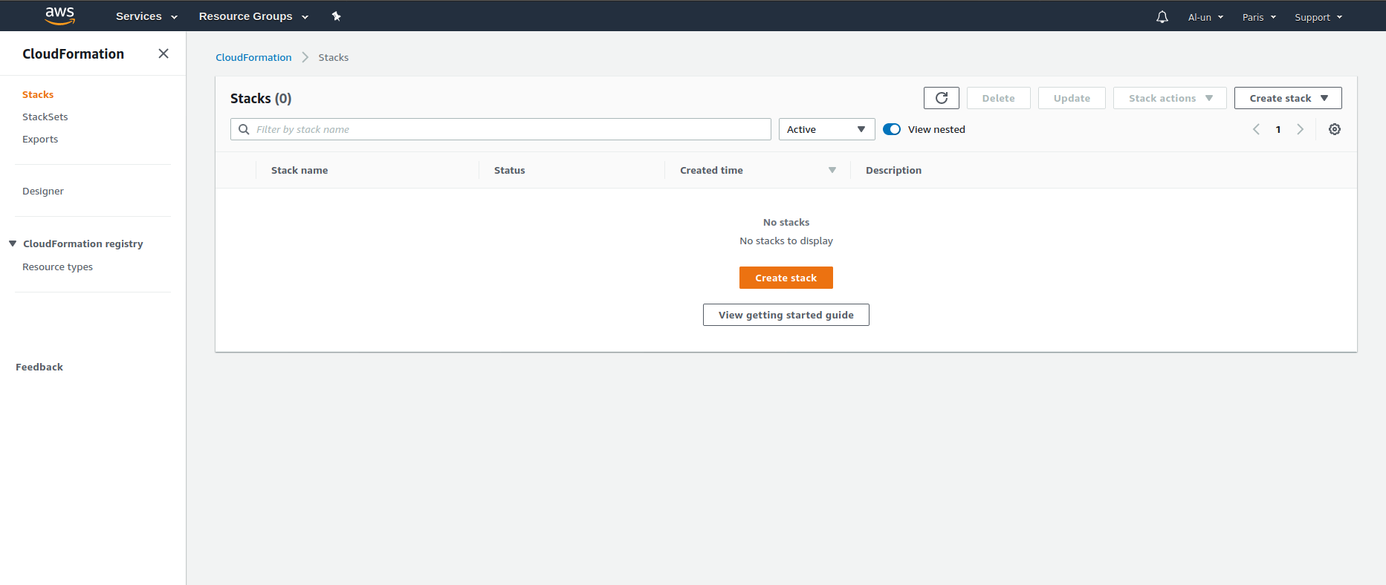Click Feedback in the sidebar
Image resolution: width=1386 pixels, height=585 pixels.
(x=39, y=367)
